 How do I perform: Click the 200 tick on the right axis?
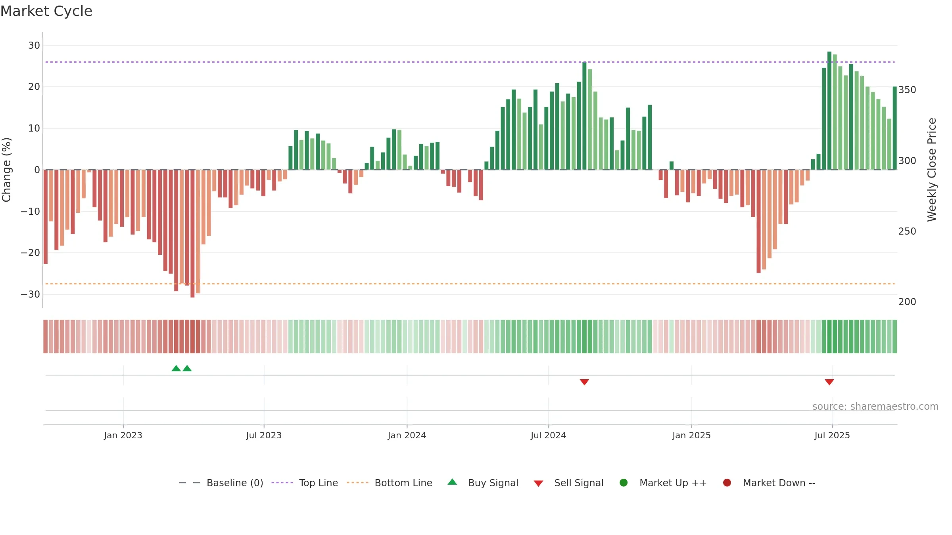pyautogui.click(x=907, y=302)
